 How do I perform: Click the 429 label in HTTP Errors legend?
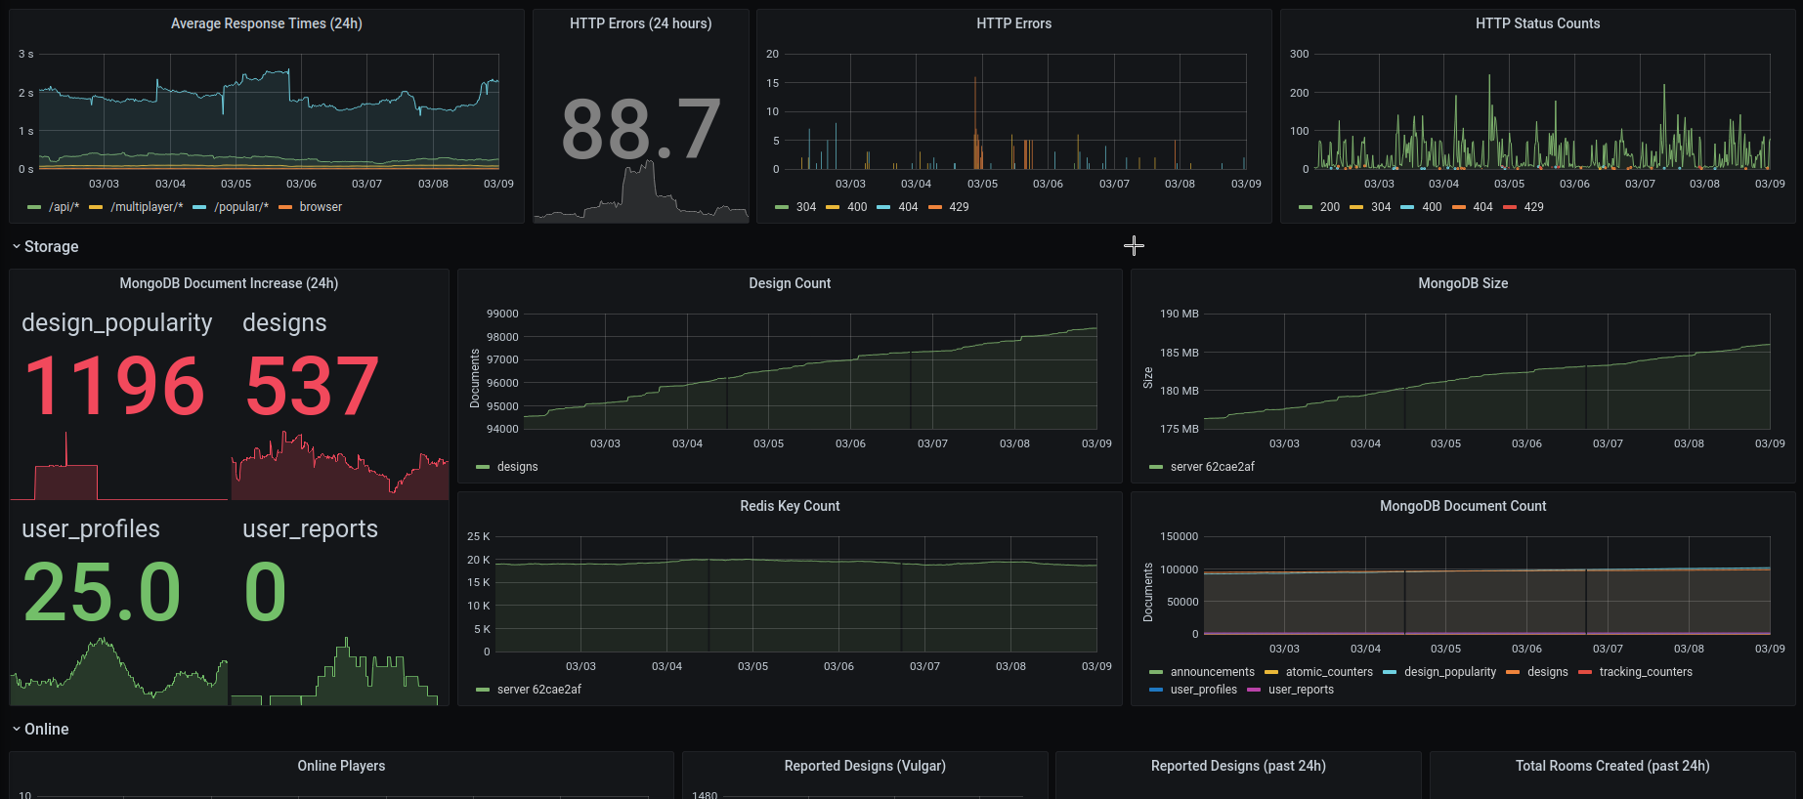[x=959, y=207]
